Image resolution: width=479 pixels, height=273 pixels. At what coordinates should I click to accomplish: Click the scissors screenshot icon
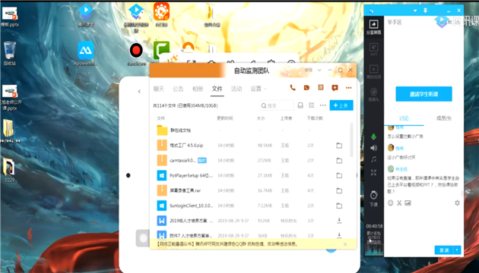coord(399,203)
